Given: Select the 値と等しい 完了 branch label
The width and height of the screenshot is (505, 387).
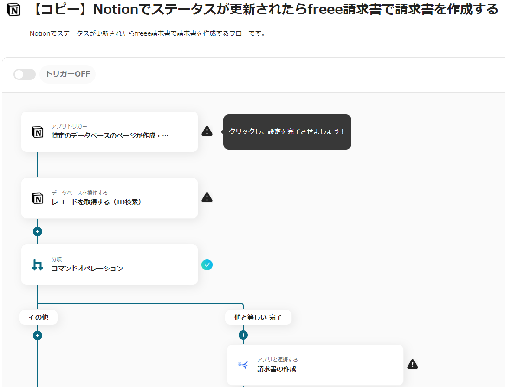Looking at the screenshot, I should click(x=258, y=317).
